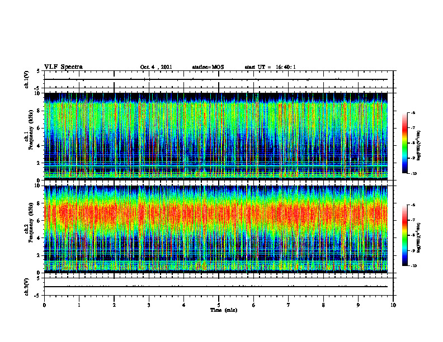Select the "Oct. 4, 2021" date label
This screenshot has height=342, width=443.
point(156,67)
